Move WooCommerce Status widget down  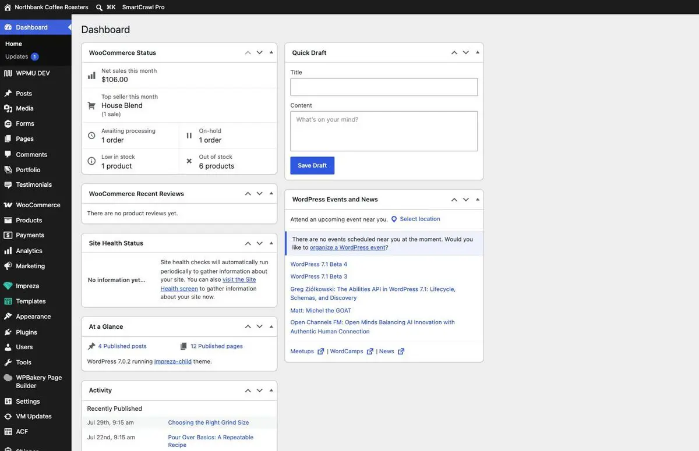click(x=260, y=52)
